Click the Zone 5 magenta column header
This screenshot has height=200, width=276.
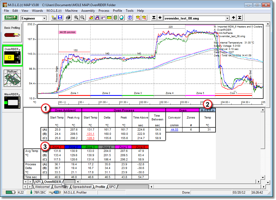click(x=123, y=147)
